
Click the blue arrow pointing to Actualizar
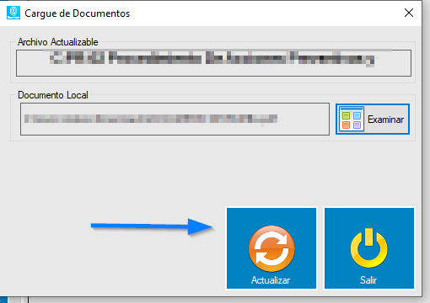click(x=152, y=226)
